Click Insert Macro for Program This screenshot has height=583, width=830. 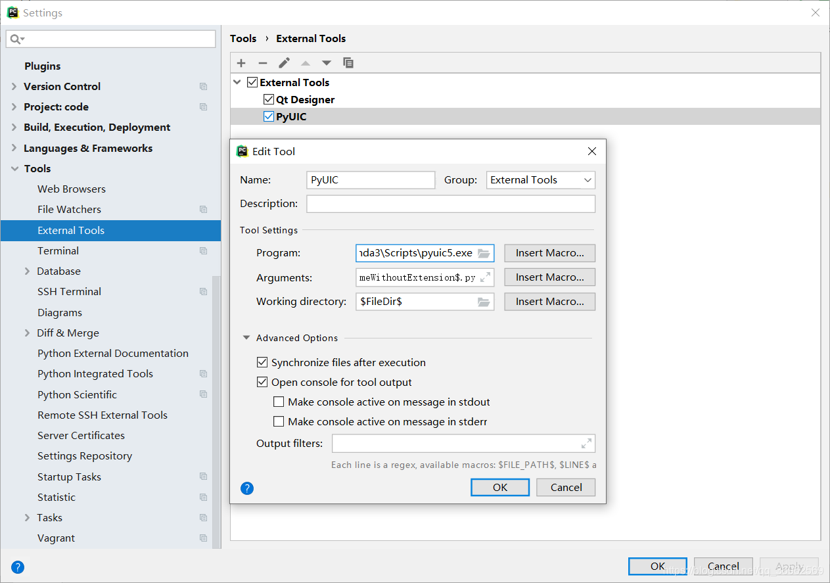click(550, 253)
